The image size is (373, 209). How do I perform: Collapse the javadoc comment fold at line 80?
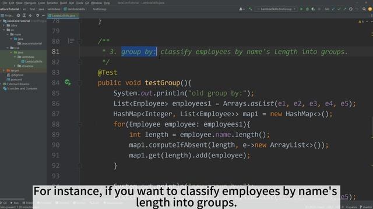(x=80, y=41)
